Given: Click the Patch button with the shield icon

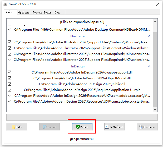Looking at the screenshot, I should click(82, 127).
